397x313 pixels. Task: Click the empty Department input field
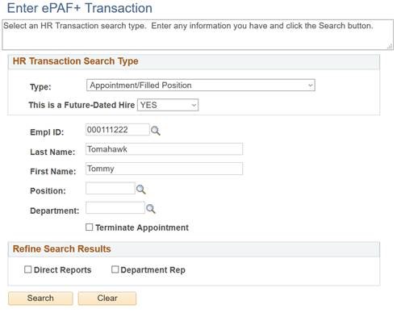115,208
